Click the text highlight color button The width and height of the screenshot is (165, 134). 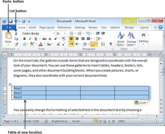tap(32, 44)
